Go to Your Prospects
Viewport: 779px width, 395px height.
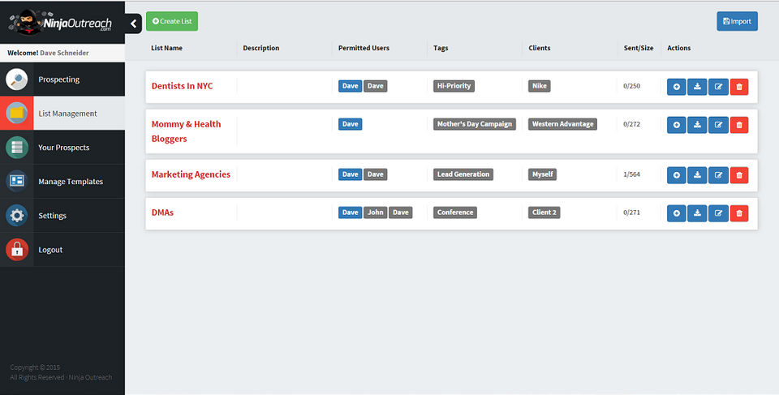tap(62, 148)
